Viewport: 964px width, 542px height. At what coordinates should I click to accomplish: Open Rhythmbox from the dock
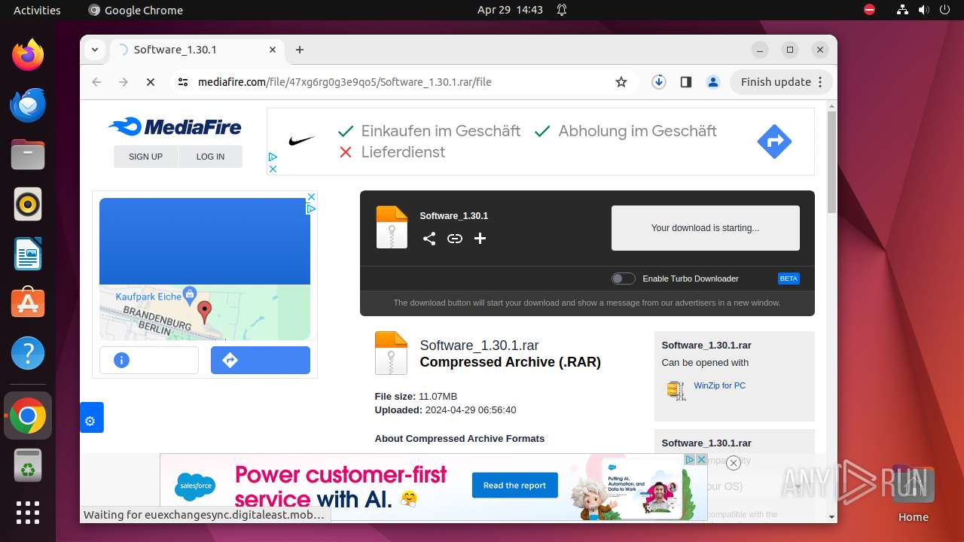pyautogui.click(x=28, y=204)
